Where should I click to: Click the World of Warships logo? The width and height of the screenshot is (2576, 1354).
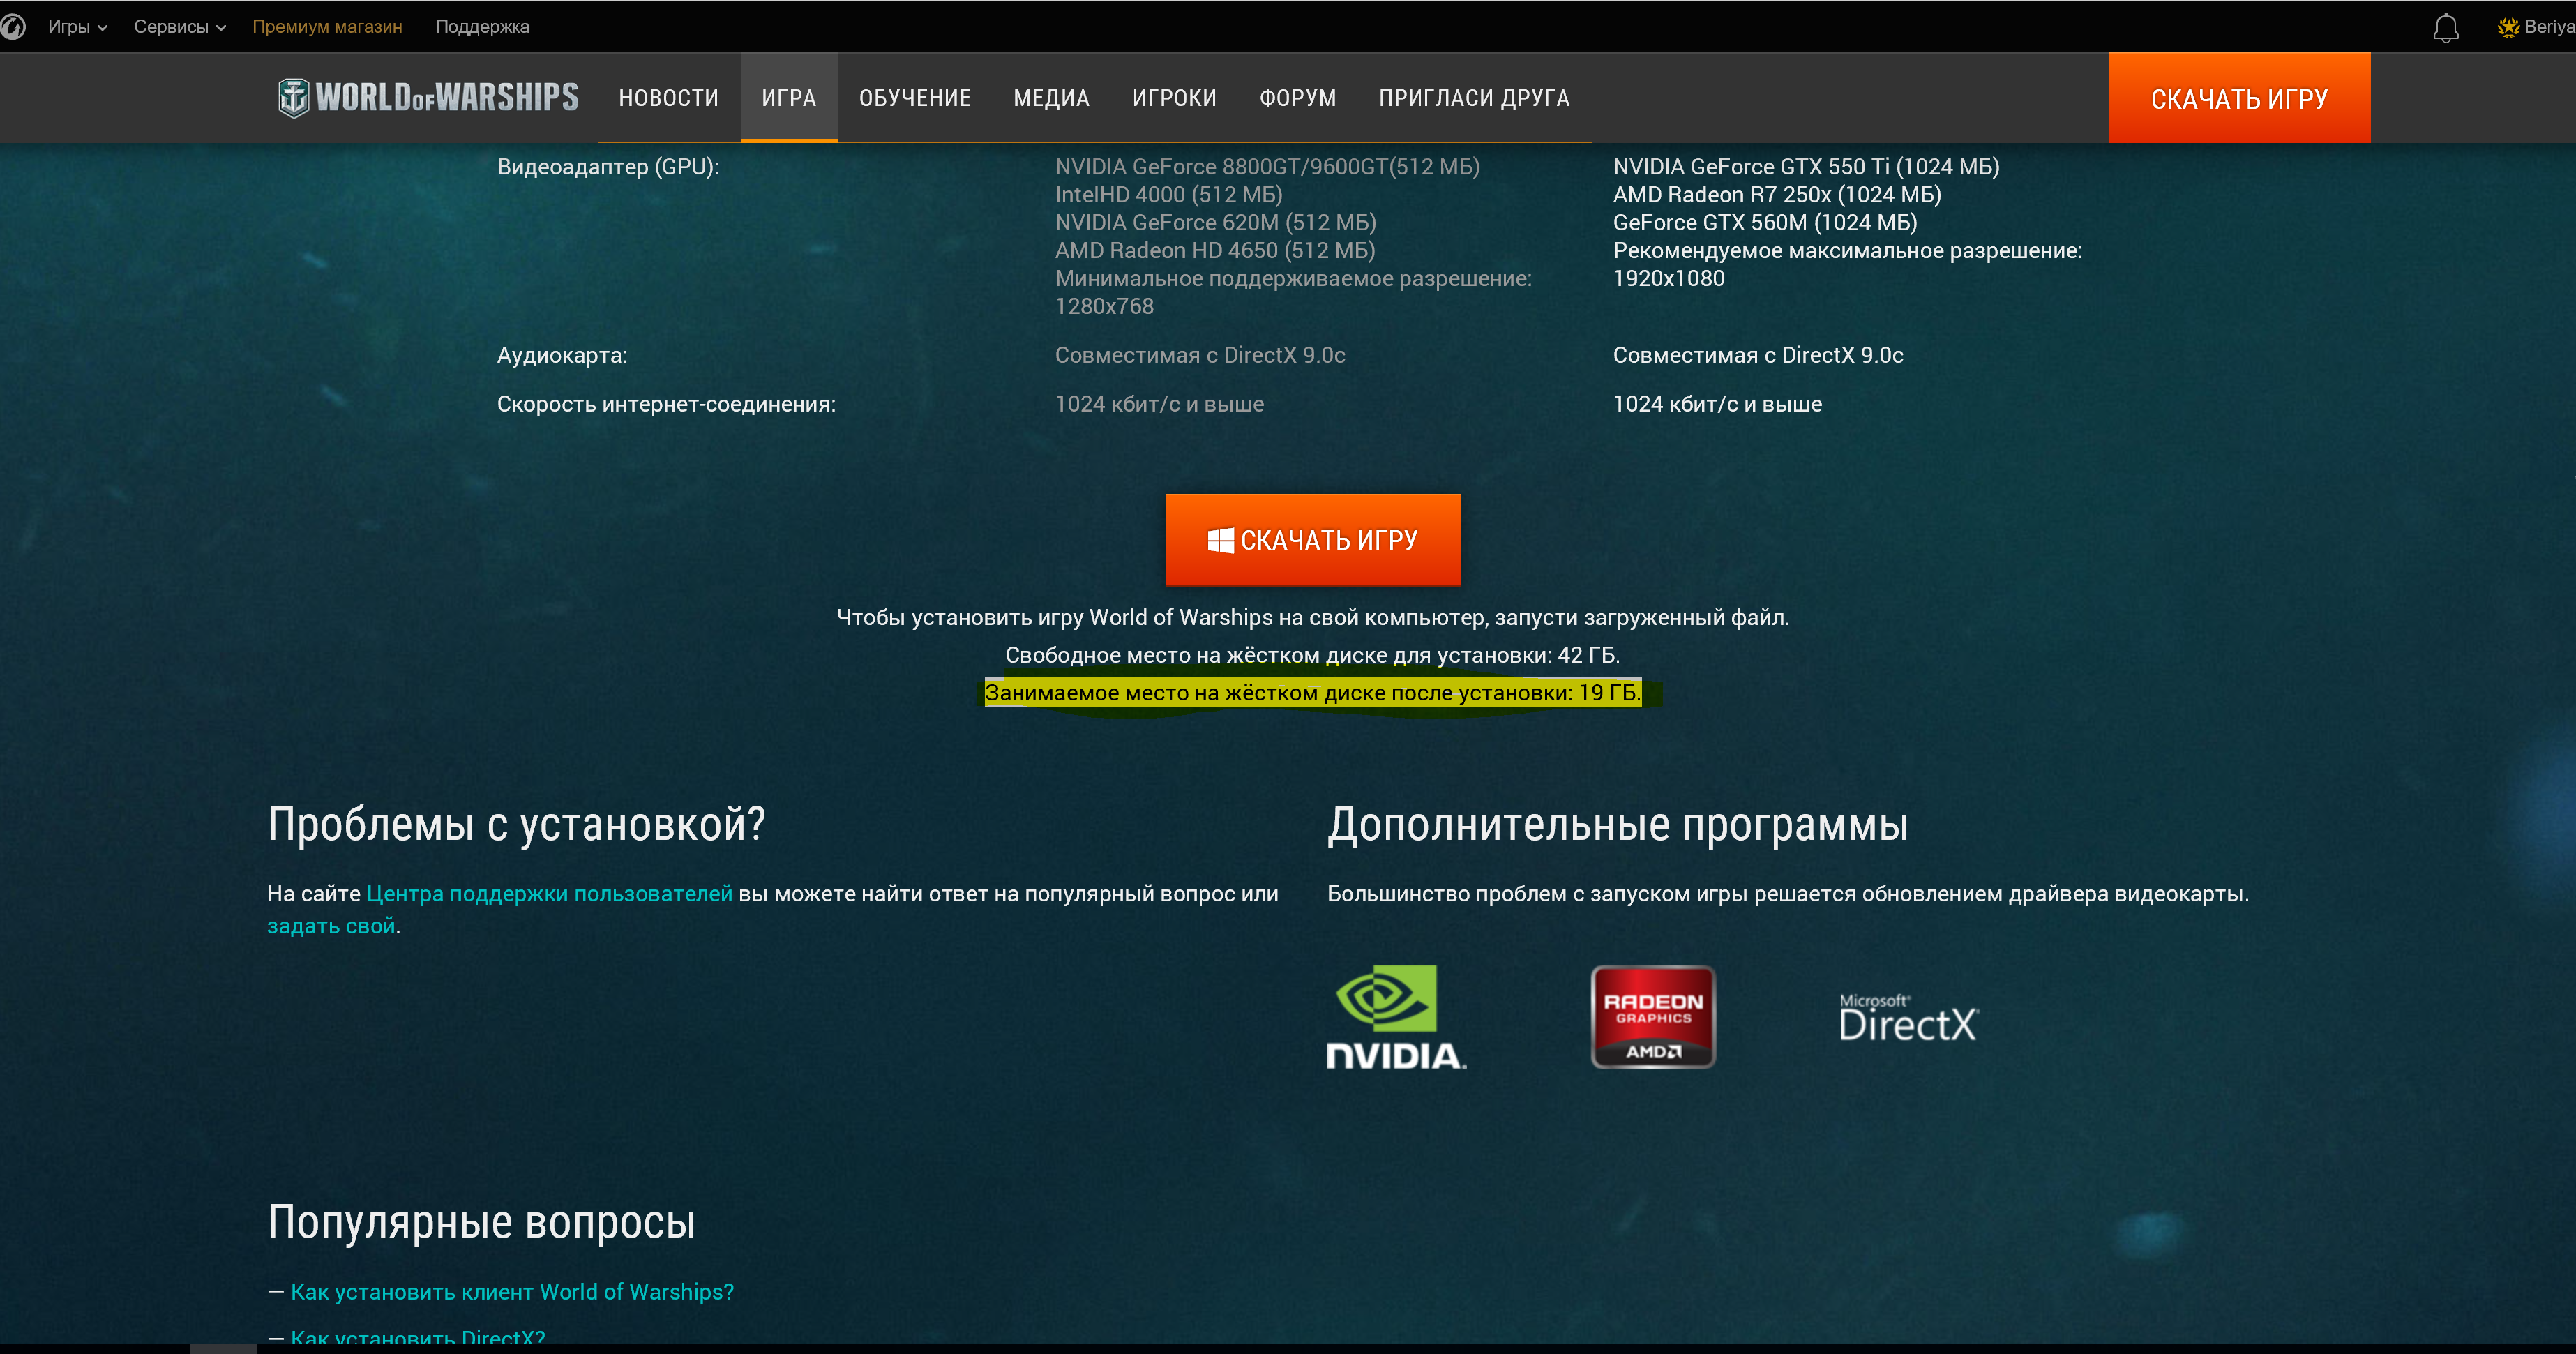(428, 98)
